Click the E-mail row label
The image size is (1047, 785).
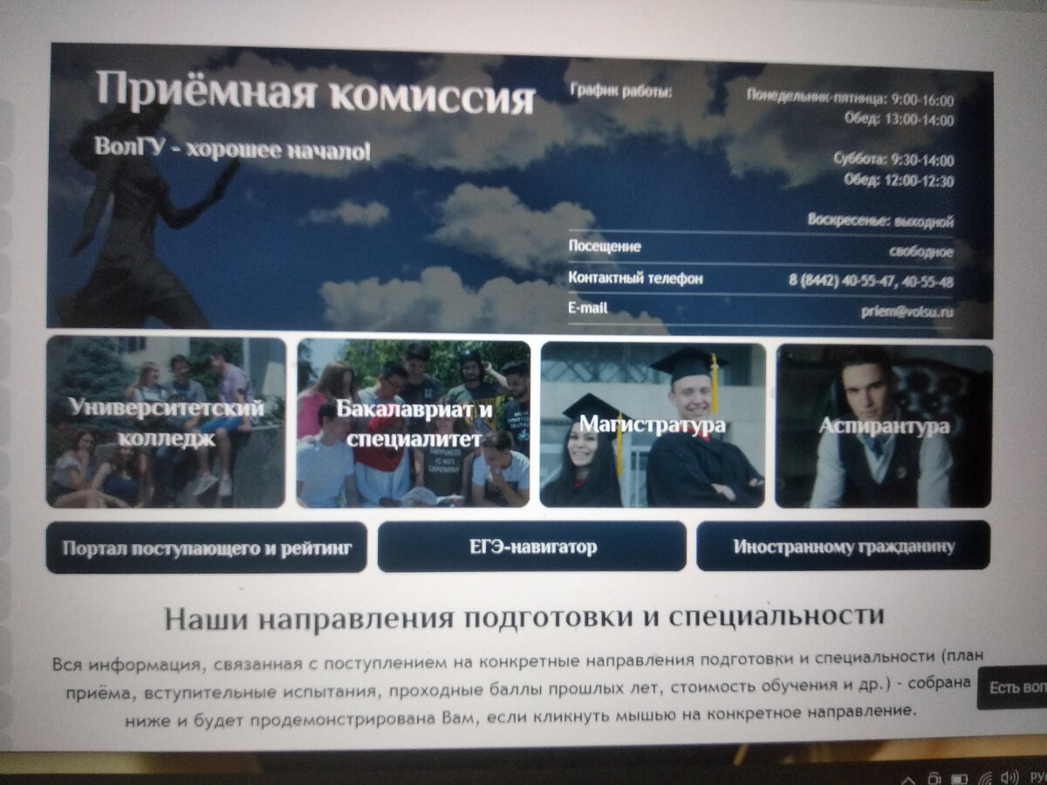[588, 308]
